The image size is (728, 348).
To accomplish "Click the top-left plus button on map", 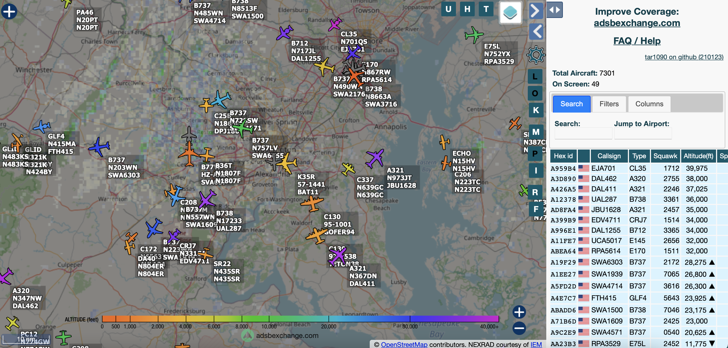I will pos(9,11).
